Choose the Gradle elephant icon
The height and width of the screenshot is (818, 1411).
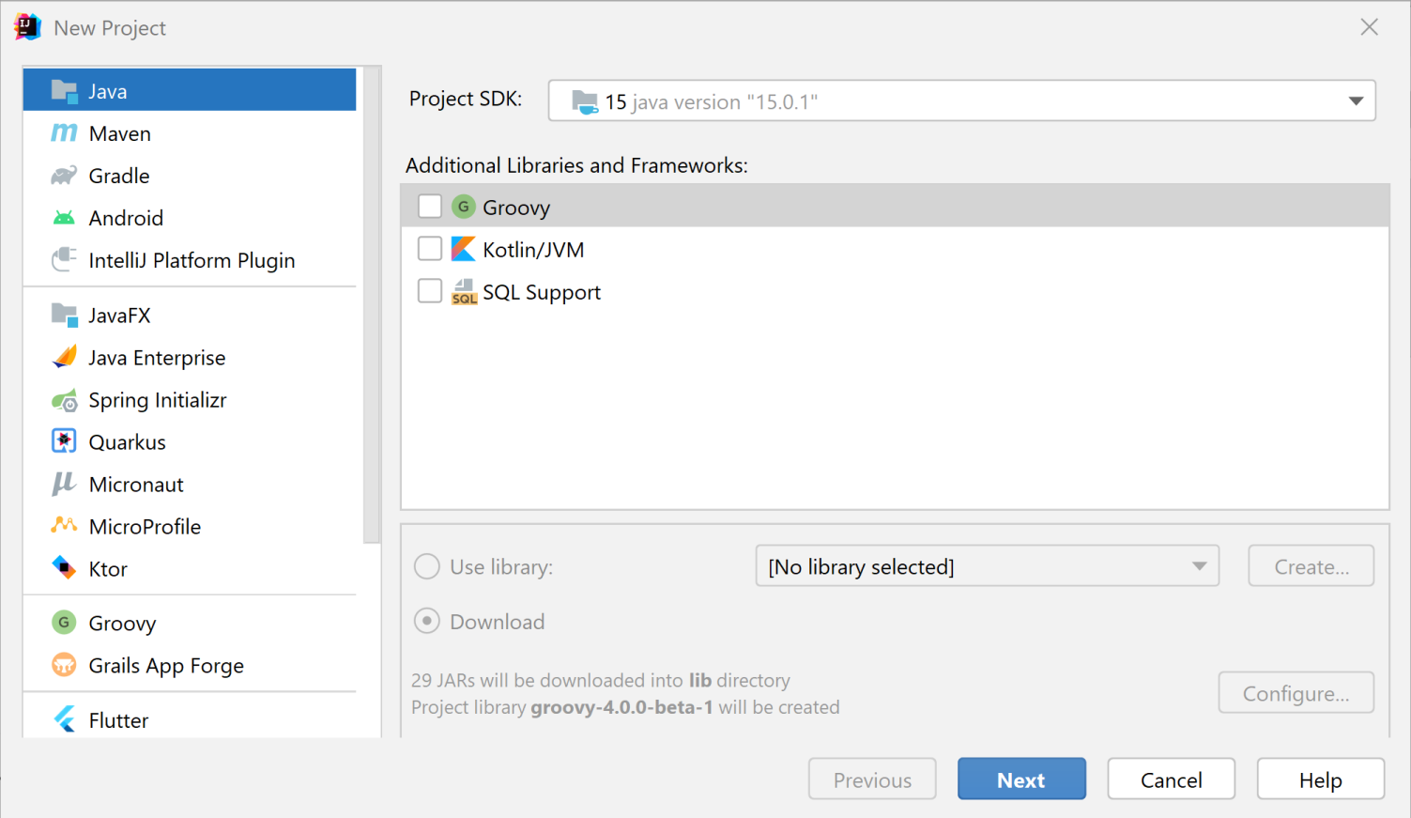[x=64, y=176]
